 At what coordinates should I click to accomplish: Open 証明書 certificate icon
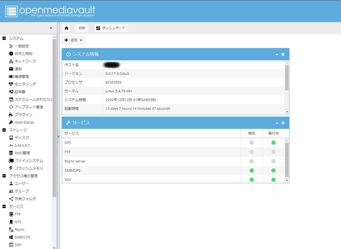11,92
